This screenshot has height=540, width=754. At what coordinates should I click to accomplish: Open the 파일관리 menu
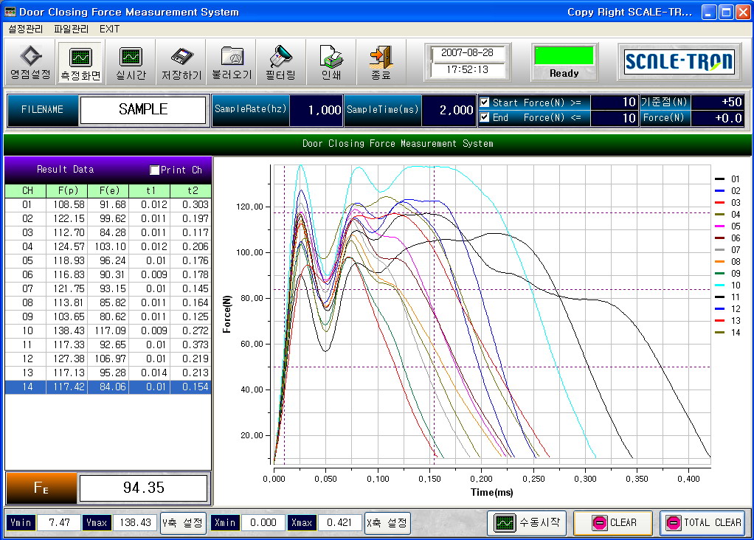[71, 29]
